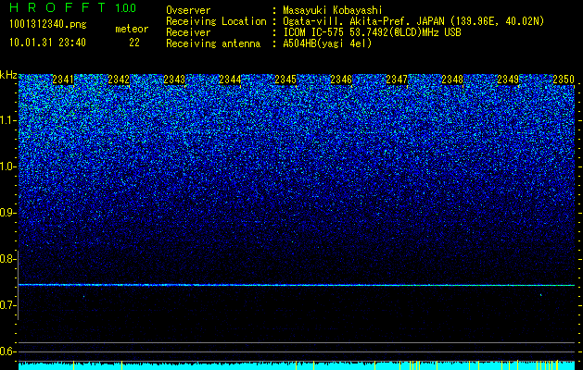Screen dimensions: 583x370
Task: Click time marker 2345
Action: click(x=285, y=79)
